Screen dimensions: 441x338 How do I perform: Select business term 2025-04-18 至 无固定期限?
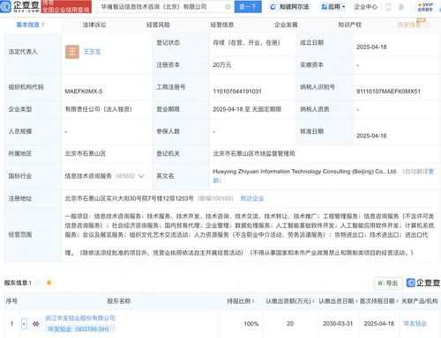tap(247, 109)
